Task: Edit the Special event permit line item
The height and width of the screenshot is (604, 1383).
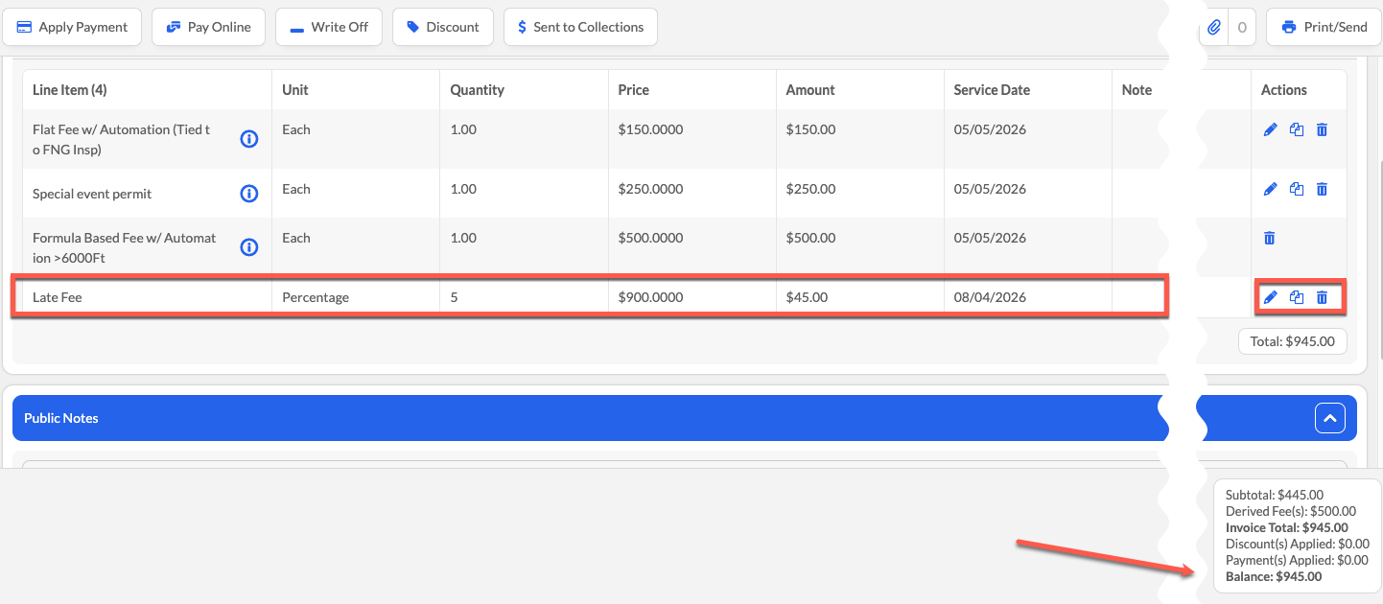Action: click(x=1271, y=189)
